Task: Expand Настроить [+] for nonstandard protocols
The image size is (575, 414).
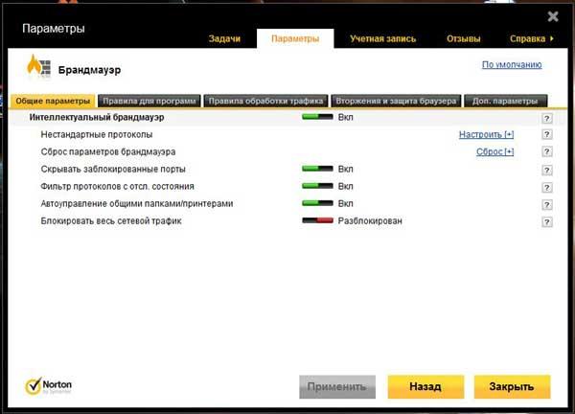Action: 486,134
